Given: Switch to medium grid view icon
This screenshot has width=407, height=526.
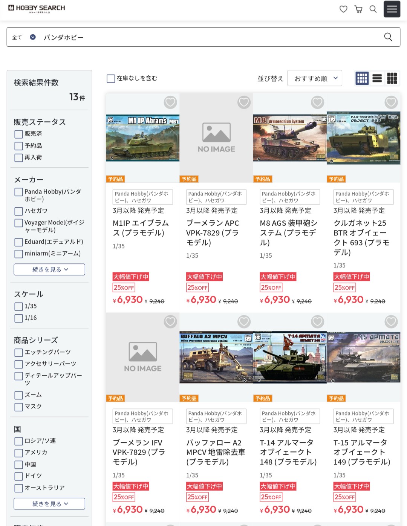Looking at the screenshot, I should pos(362,78).
